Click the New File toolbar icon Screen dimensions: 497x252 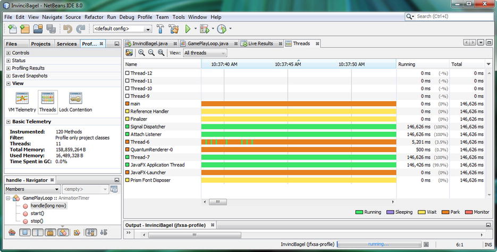12,29
